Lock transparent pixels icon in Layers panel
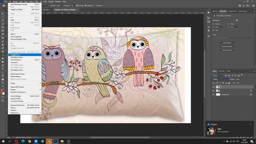Viewport: 256px width, 144px height. [x=217, y=83]
